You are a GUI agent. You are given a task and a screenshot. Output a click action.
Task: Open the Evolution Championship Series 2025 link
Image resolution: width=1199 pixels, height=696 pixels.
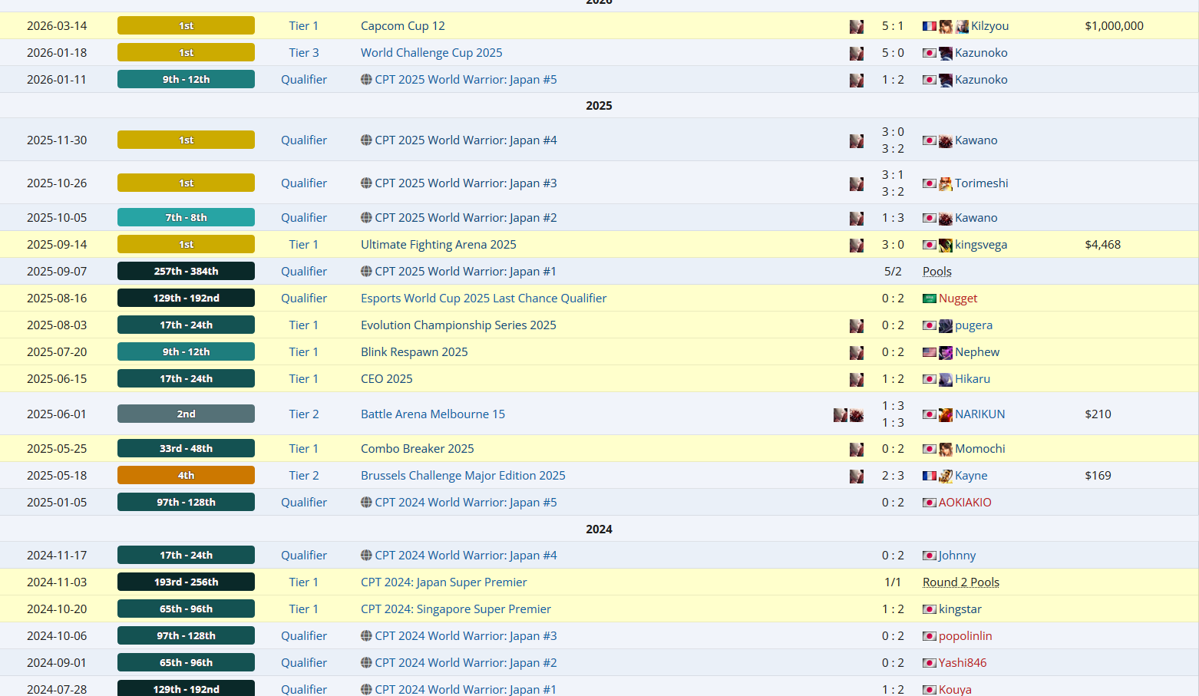458,325
